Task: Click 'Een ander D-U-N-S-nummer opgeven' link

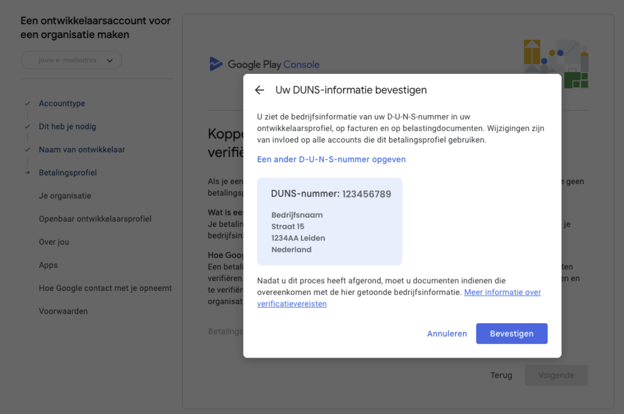Action: click(331, 160)
